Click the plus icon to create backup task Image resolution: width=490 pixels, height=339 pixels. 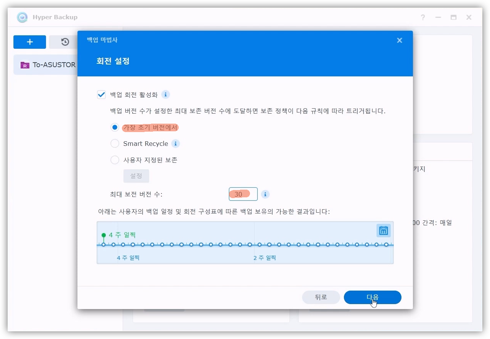pos(30,42)
